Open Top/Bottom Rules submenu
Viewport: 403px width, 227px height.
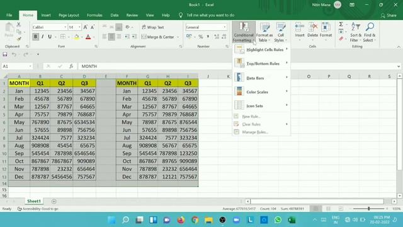pyautogui.click(x=261, y=63)
